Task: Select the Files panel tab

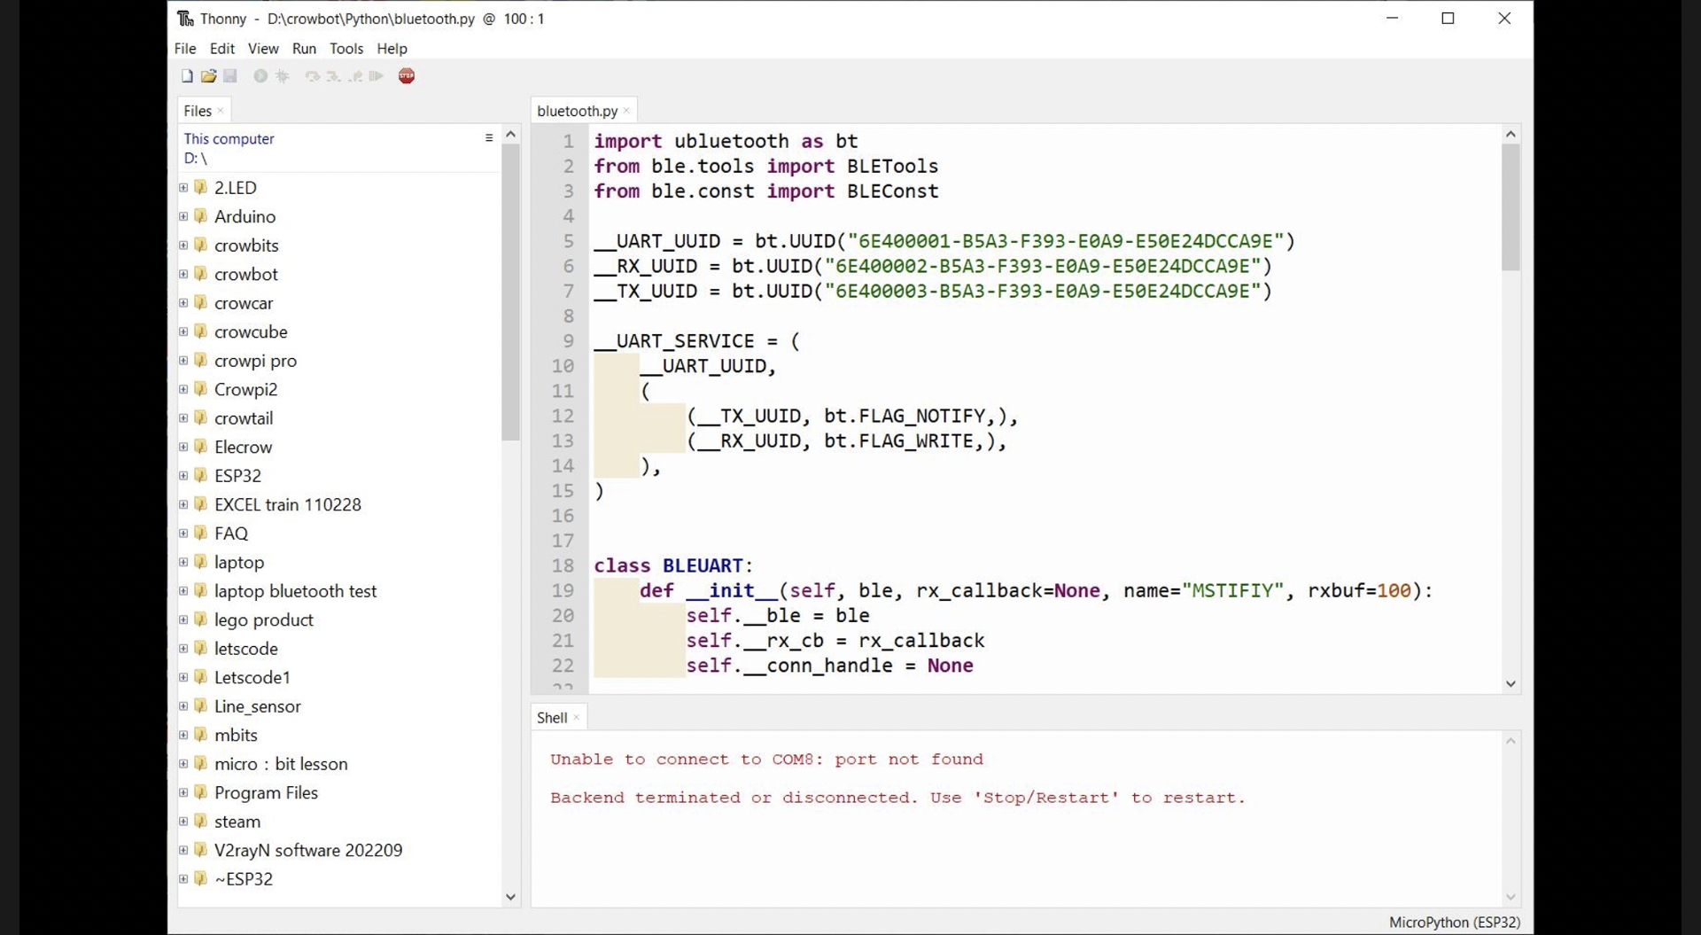Action: point(198,111)
